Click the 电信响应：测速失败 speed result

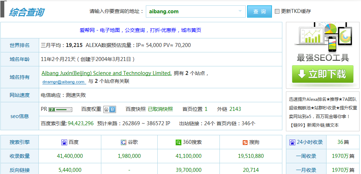point(64,95)
